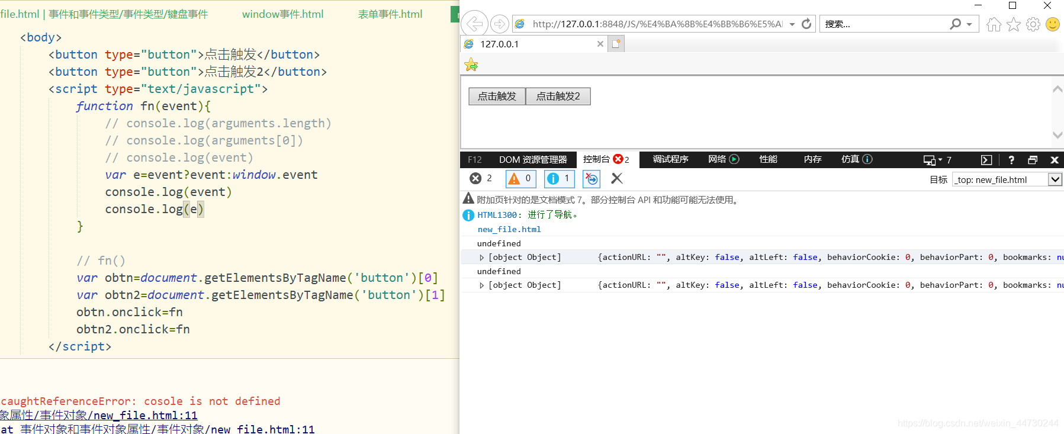Viewport: 1064px width, 434px height.
Task: Toggle the warnings filter showing 0
Action: point(521,178)
